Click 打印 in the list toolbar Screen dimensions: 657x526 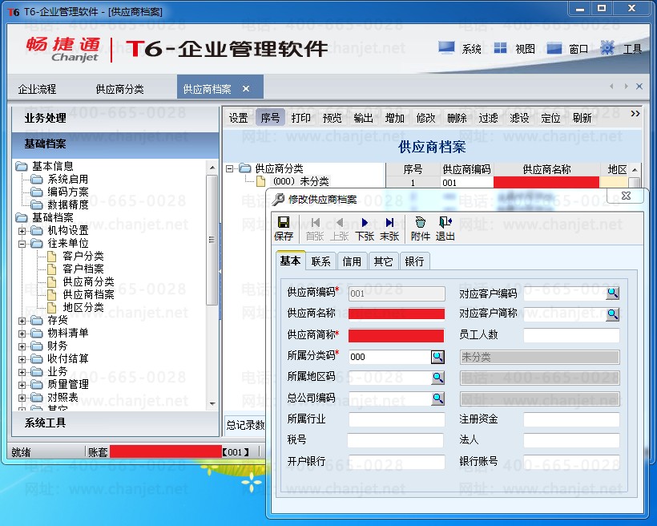[300, 119]
